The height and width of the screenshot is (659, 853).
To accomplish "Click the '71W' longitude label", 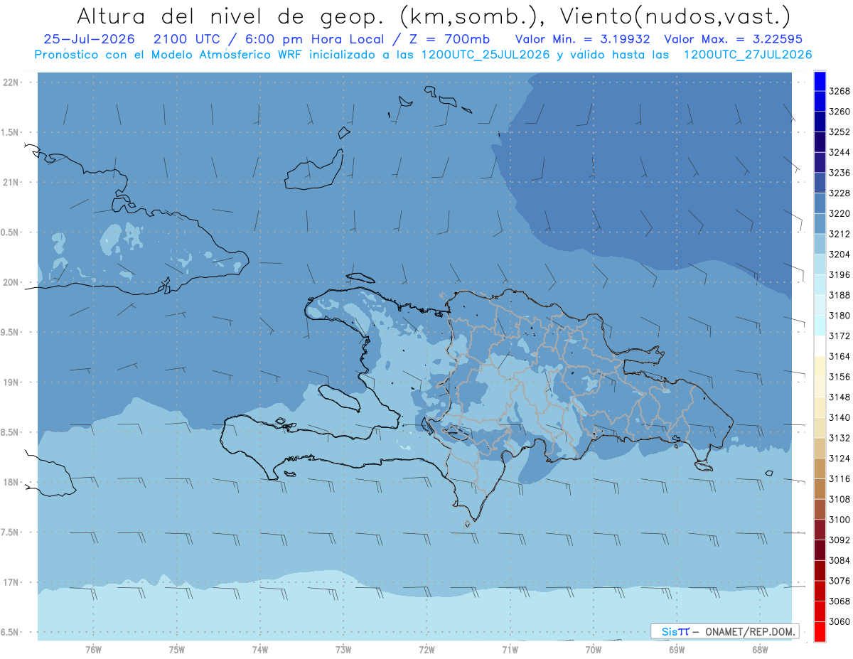I will pyautogui.click(x=510, y=650).
